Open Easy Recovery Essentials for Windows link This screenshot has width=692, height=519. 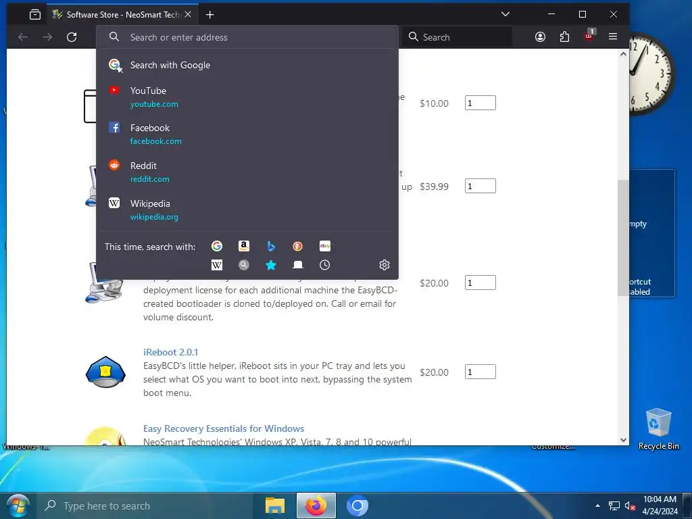click(x=223, y=428)
